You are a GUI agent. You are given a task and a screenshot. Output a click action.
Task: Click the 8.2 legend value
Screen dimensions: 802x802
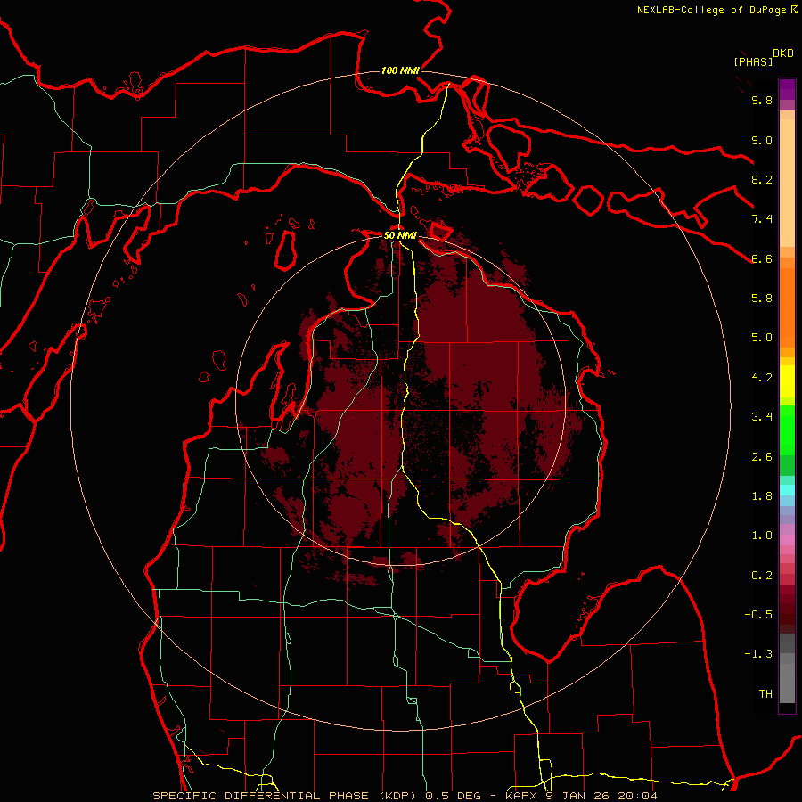pyautogui.click(x=762, y=180)
